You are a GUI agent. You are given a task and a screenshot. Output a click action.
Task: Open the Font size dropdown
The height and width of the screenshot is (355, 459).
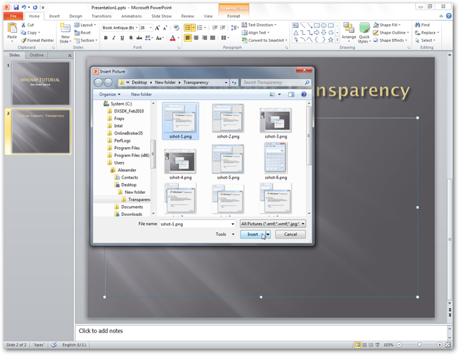point(151,28)
